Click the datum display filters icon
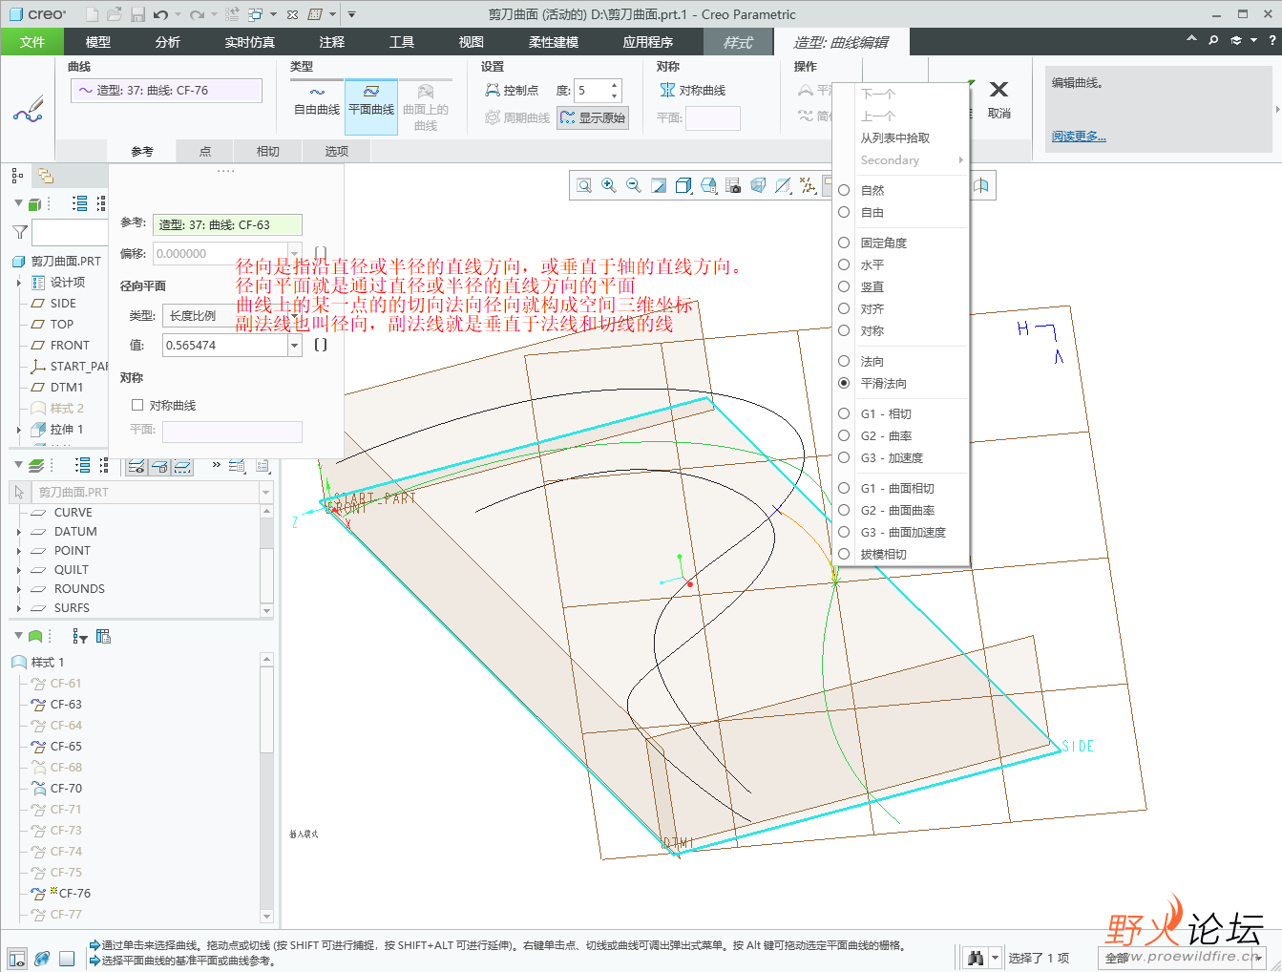This screenshot has width=1282, height=972. (x=808, y=185)
